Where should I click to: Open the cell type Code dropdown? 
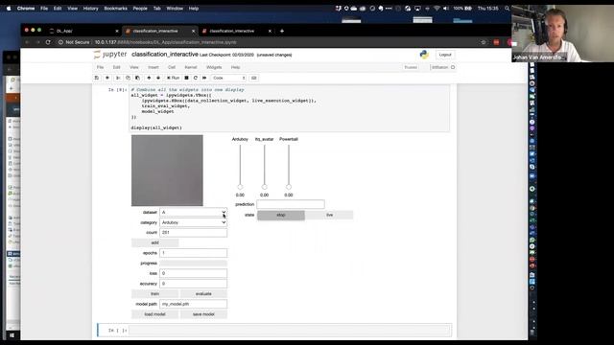point(229,78)
